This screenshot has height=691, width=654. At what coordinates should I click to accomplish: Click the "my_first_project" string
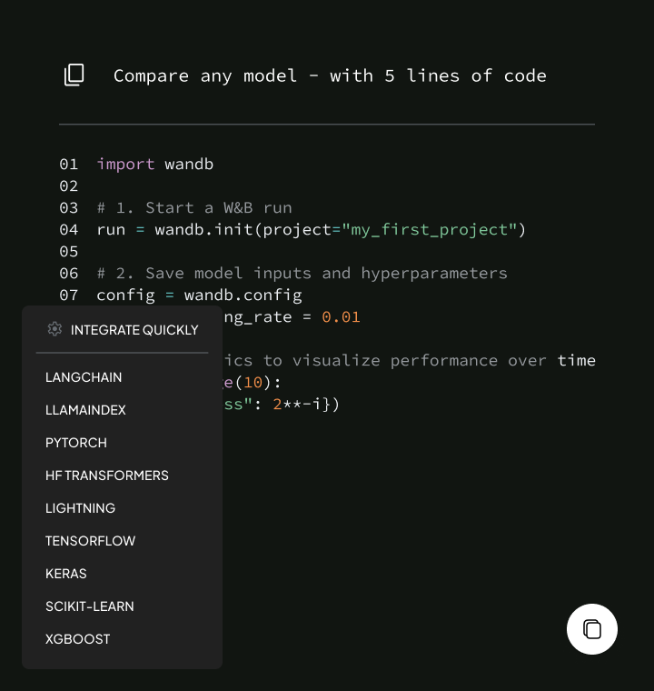tap(430, 230)
